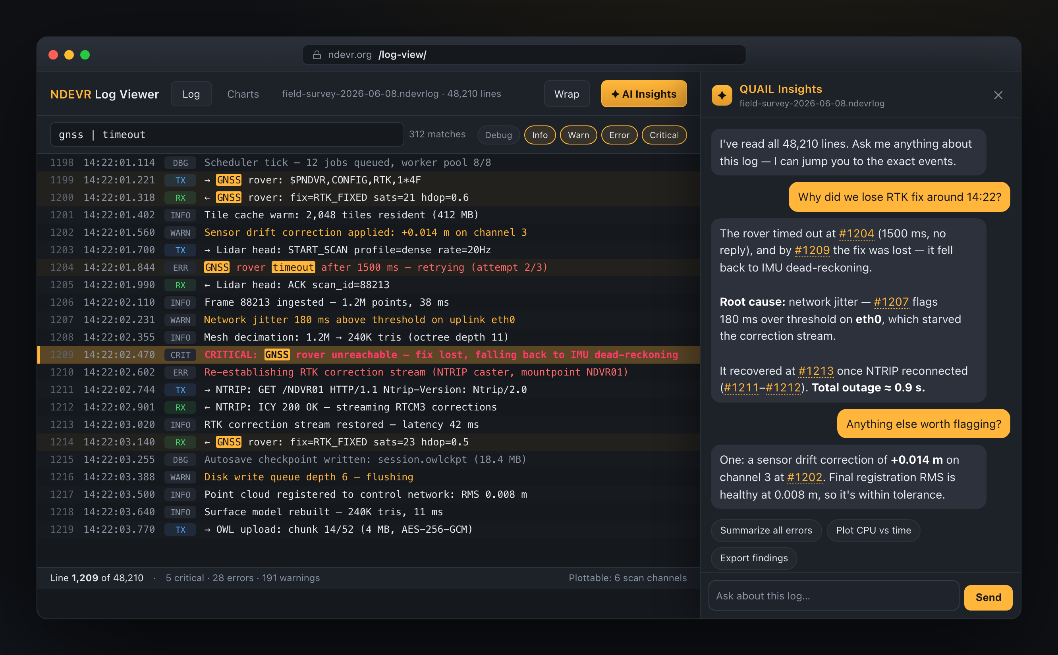This screenshot has width=1058, height=655.
Task: Switch to the Charts tab
Action: click(x=243, y=94)
